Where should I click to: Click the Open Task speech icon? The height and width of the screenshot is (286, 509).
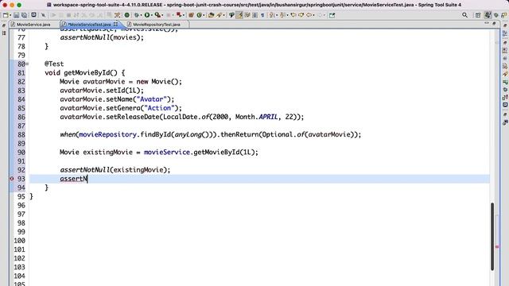[x=231, y=15]
